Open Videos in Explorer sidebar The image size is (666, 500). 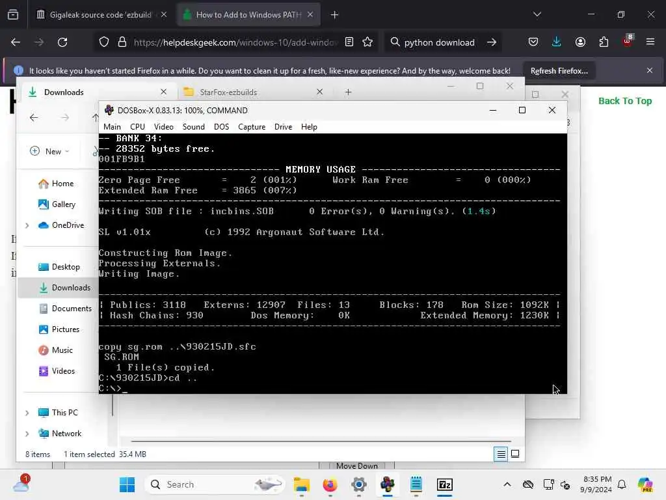[x=57, y=371]
